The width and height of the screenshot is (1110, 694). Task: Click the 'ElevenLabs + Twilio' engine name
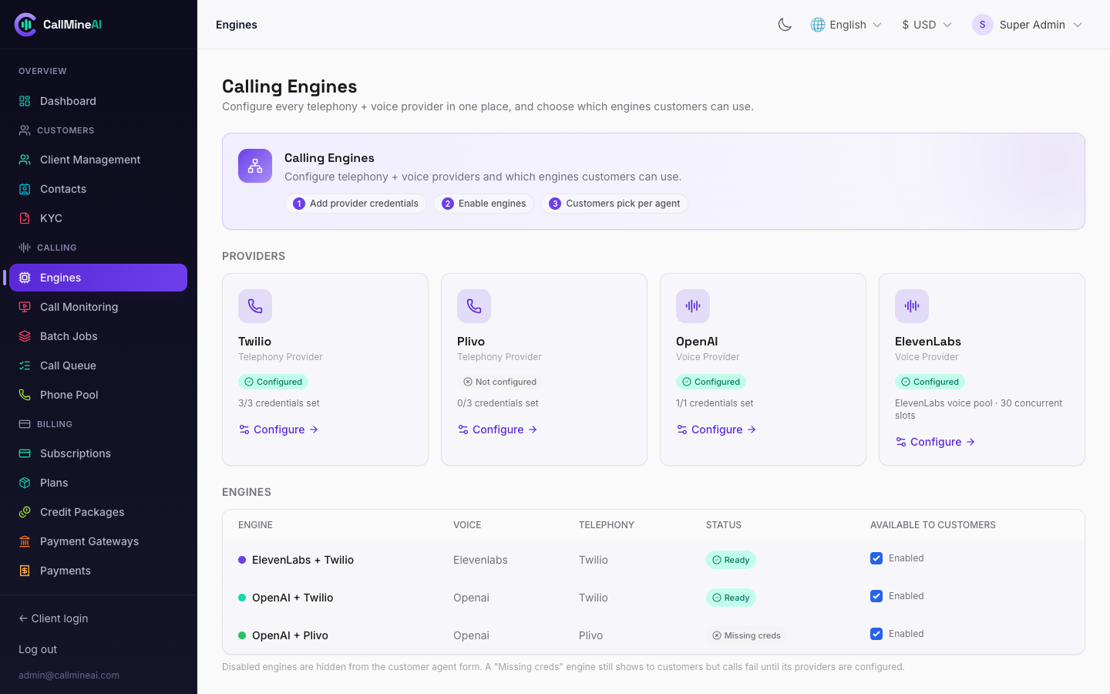point(303,560)
